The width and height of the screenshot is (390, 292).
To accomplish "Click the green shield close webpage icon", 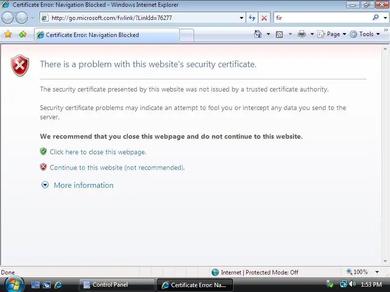I will point(43,151).
